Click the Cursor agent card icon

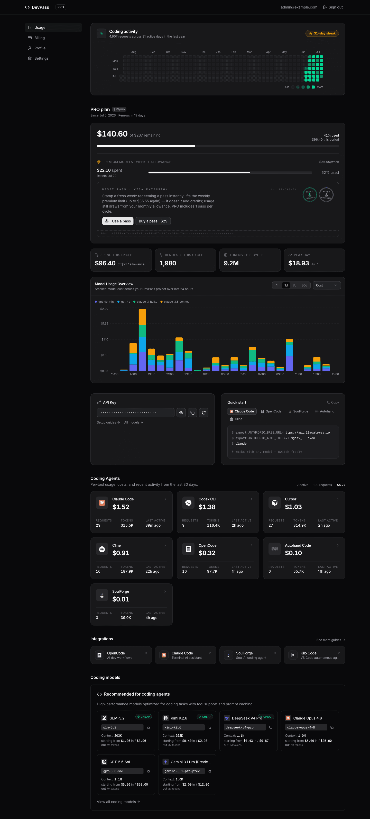tap(275, 503)
